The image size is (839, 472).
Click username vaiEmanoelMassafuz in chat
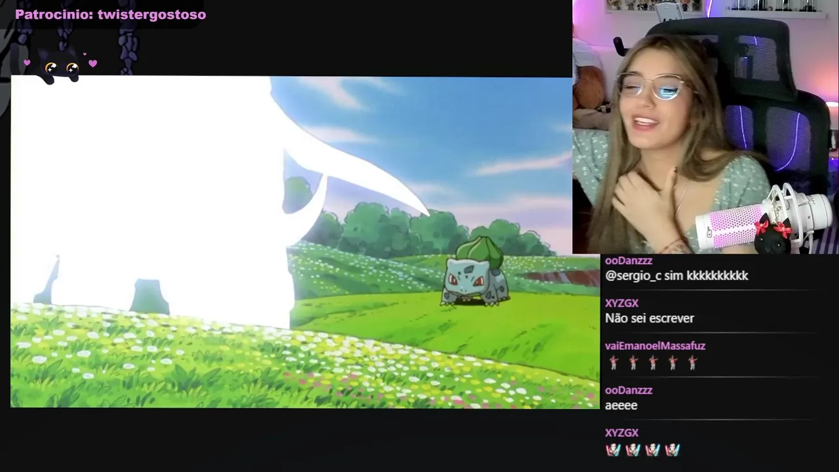(655, 345)
